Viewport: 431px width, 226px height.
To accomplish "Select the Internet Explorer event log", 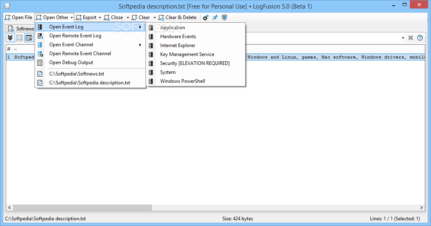I will (x=196, y=45).
